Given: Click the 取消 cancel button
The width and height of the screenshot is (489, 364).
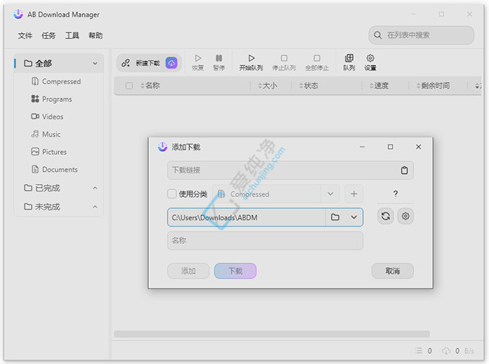Looking at the screenshot, I should 393,271.
